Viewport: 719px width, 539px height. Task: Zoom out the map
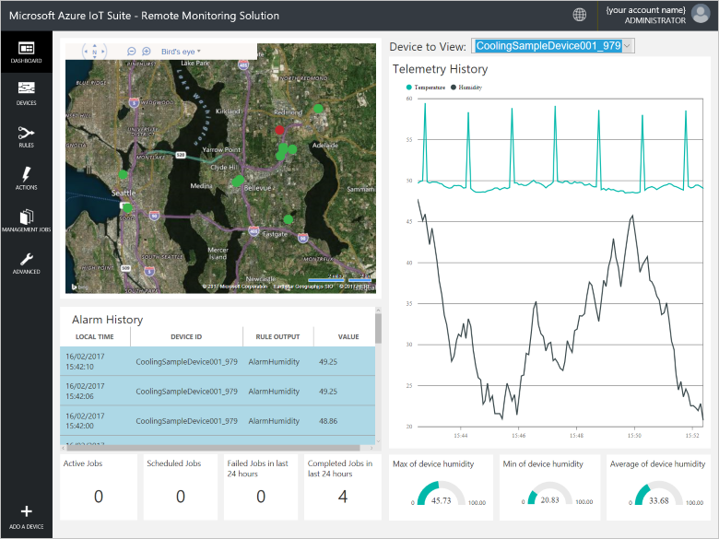132,52
